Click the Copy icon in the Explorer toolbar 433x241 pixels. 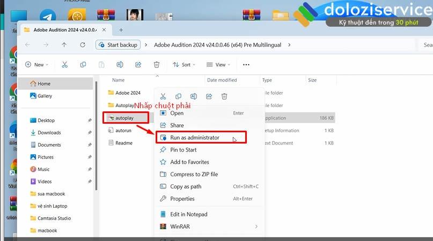[83, 64]
